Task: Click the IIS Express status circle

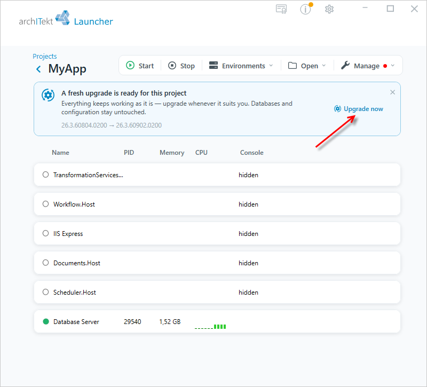Action: pos(46,233)
